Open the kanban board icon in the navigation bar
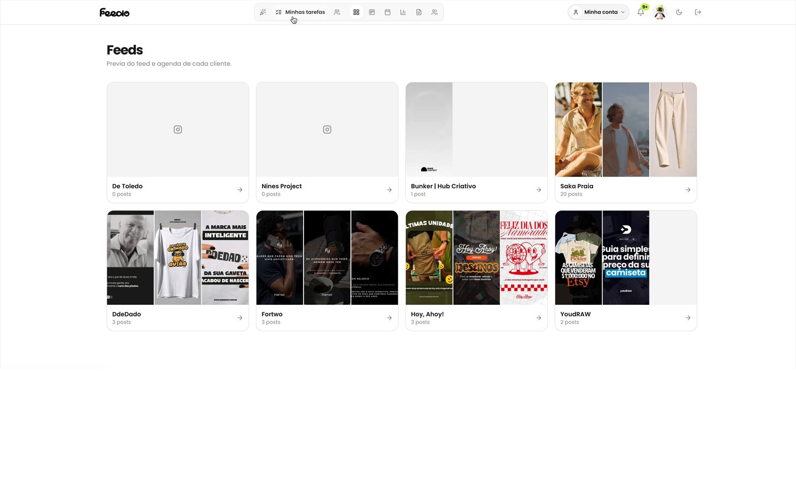Screen dimensions: 796x497 (372, 12)
